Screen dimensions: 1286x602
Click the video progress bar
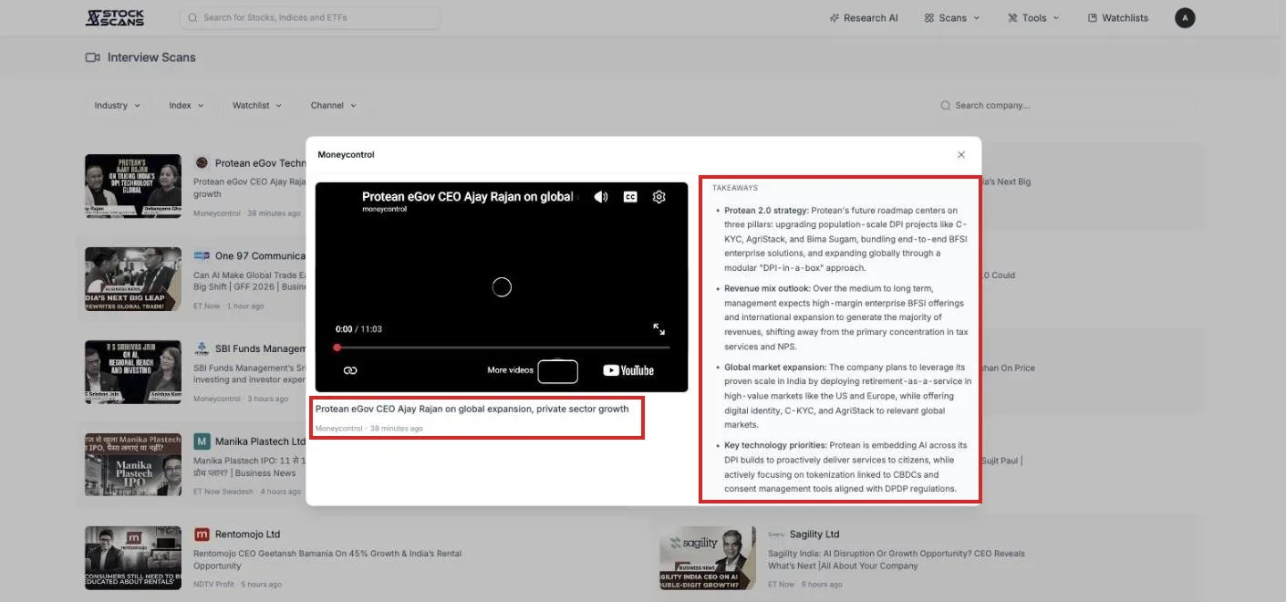pyautogui.click(x=503, y=348)
